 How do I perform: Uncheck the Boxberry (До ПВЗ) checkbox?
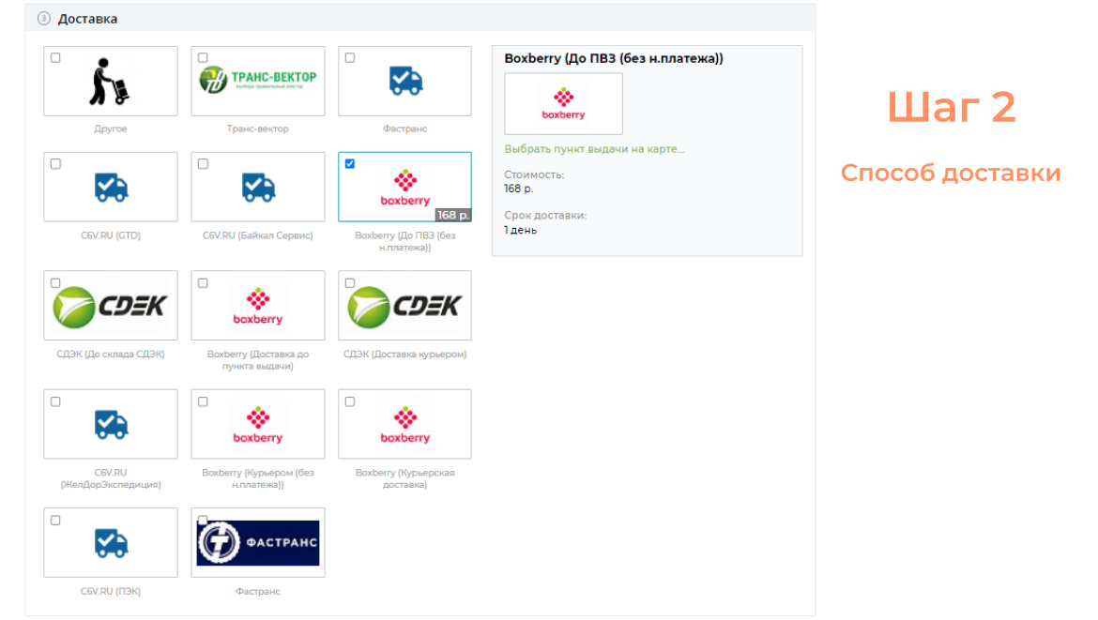(x=349, y=164)
